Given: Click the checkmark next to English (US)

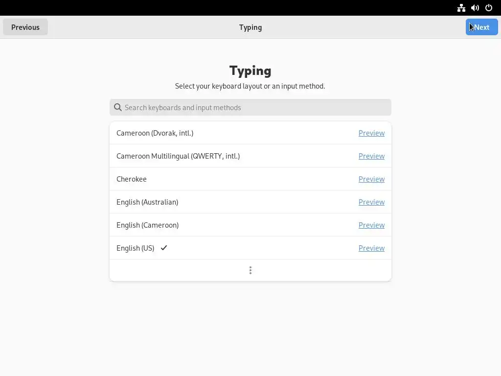Looking at the screenshot, I should (x=164, y=248).
